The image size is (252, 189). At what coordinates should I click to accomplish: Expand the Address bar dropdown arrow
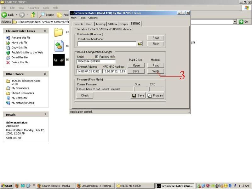[x=235, y=22]
